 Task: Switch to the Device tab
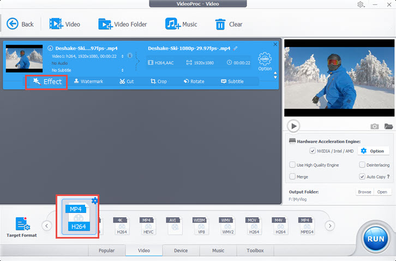coord(181,251)
